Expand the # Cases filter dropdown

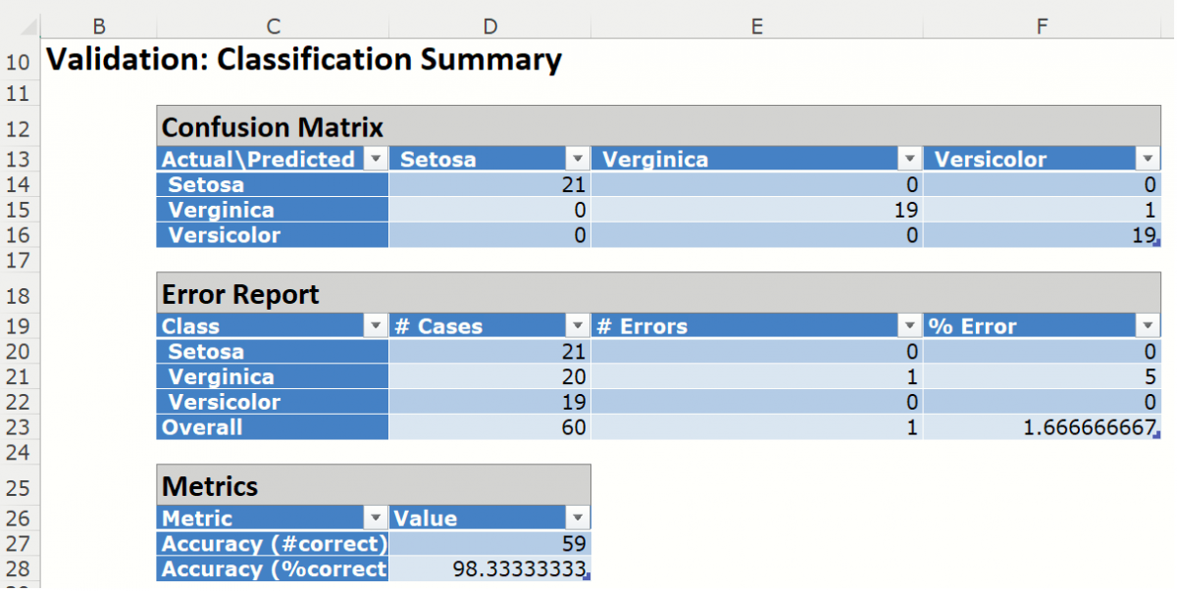tap(577, 326)
